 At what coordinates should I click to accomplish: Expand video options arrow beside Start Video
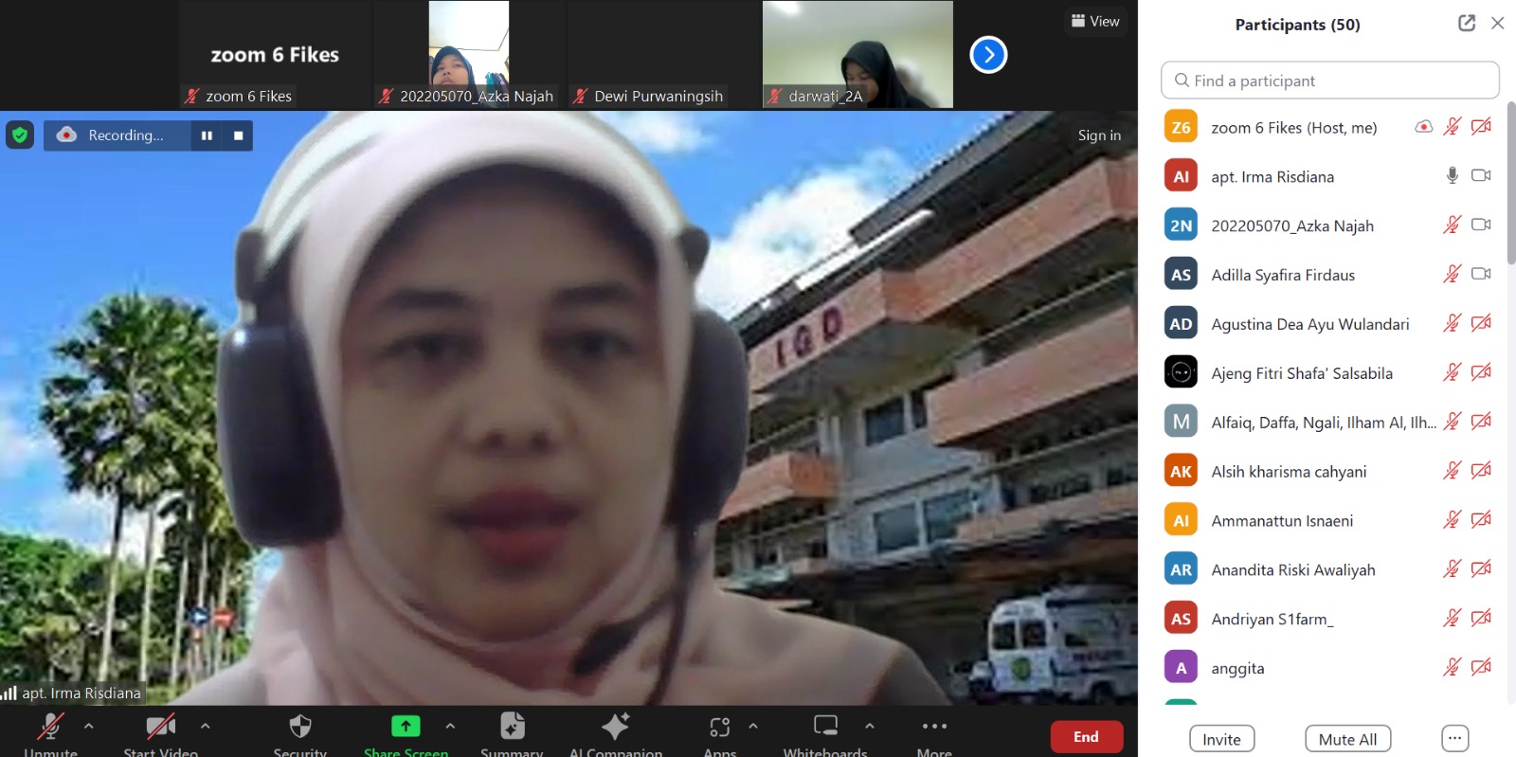coord(205,726)
